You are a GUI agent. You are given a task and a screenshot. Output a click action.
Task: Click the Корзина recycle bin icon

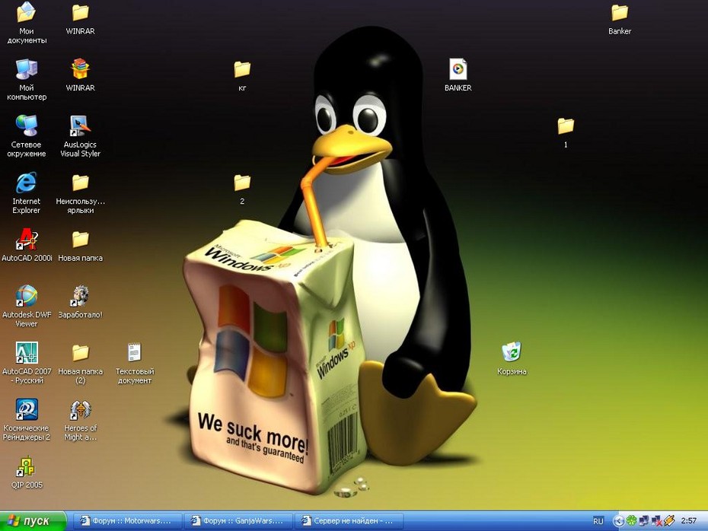pos(512,352)
